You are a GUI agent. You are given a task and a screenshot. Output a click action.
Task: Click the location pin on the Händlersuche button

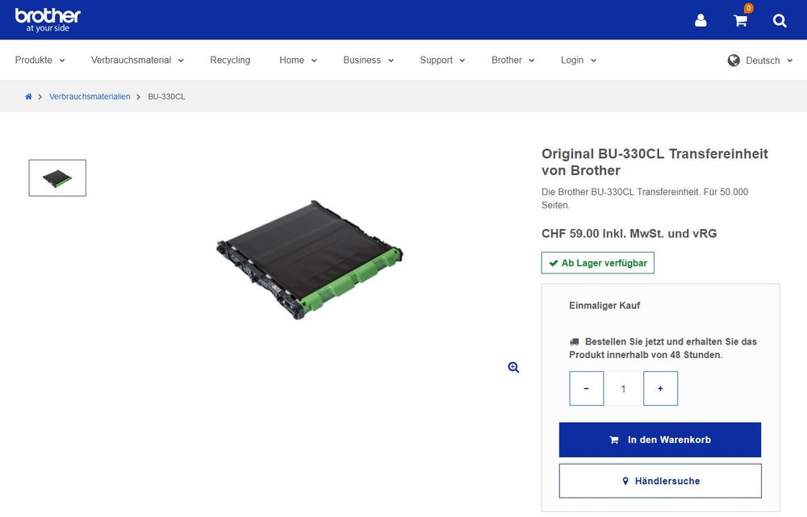click(x=625, y=481)
